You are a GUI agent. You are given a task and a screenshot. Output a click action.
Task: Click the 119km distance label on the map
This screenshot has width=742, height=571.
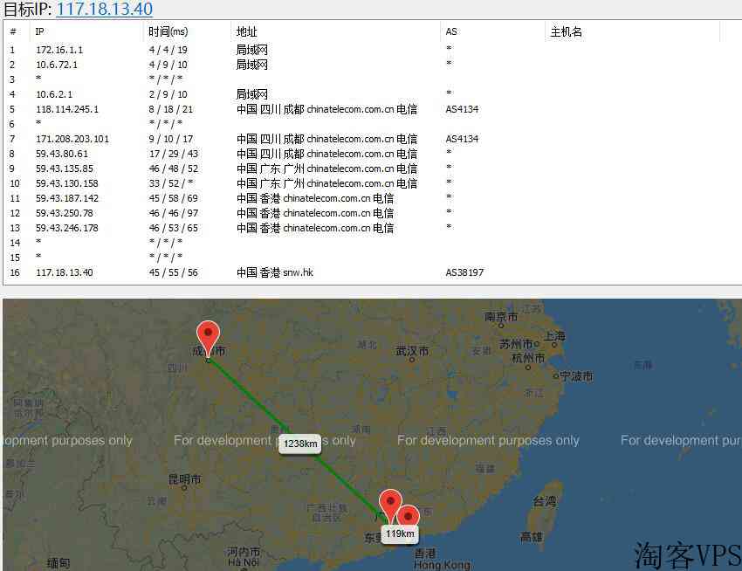pyautogui.click(x=399, y=533)
